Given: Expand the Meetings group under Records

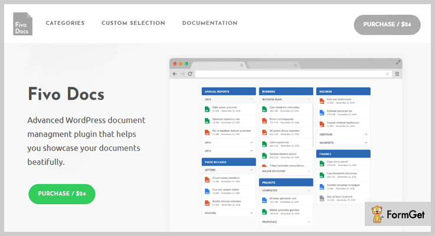Looking at the screenshot, I should pos(366,134).
